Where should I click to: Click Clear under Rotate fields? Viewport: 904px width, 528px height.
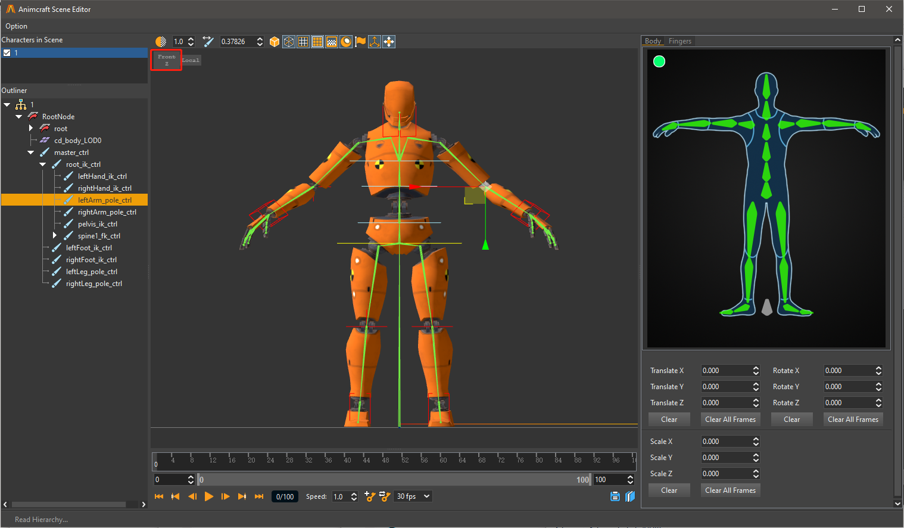(791, 420)
